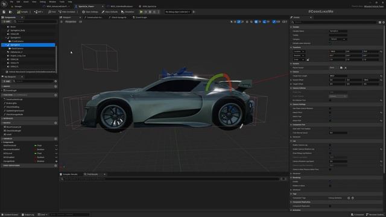Save the blueprint with the toolbar save icon

coord(4,12)
